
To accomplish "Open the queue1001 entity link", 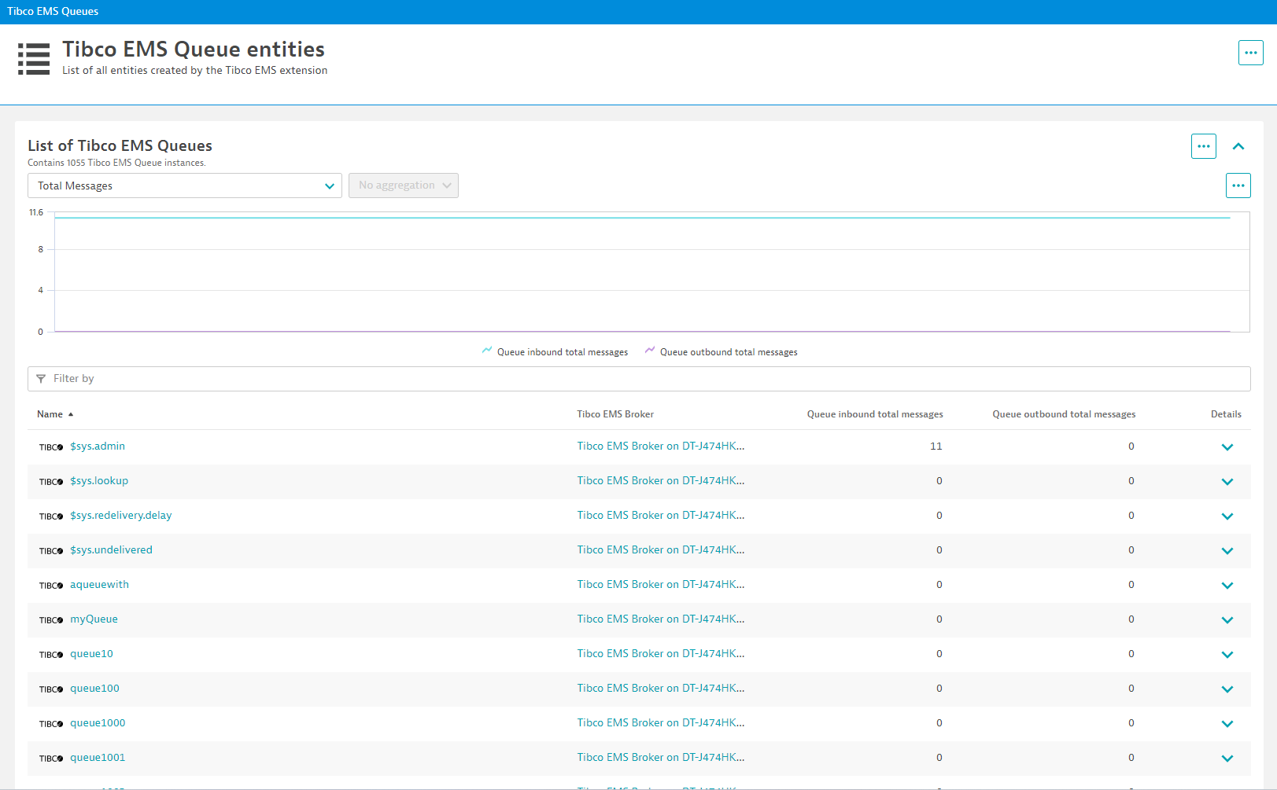I will (x=98, y=758).
